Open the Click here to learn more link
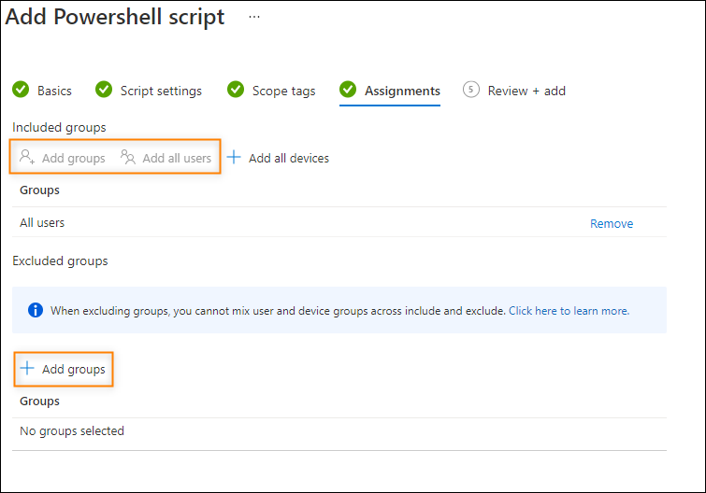This screenshot has height=493, width=706. point(569,311)
